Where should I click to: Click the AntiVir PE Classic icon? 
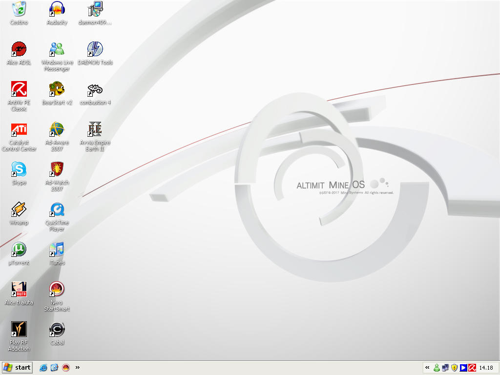[19, 89]
